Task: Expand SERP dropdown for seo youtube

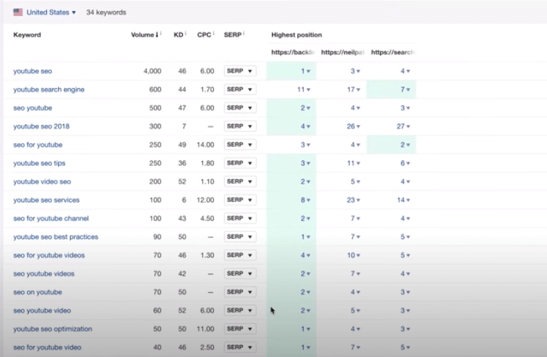Action: click(240, 108)
